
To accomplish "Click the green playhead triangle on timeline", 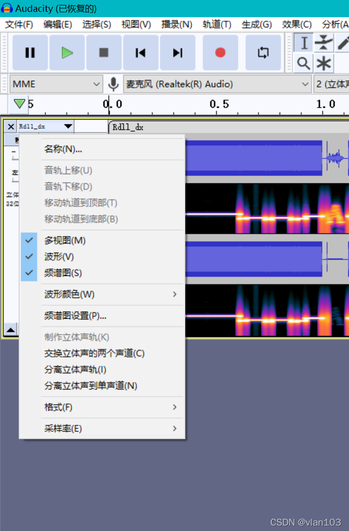I will 19,103.
